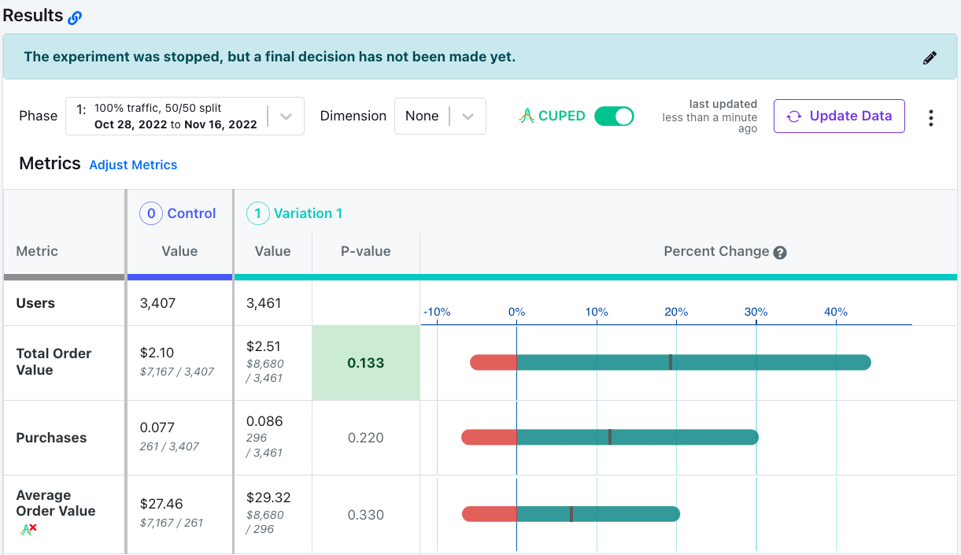Click the 0.220 p-value for Purchases
The width and height of the screenshot is (961, 555).
(x=366, y=438)
